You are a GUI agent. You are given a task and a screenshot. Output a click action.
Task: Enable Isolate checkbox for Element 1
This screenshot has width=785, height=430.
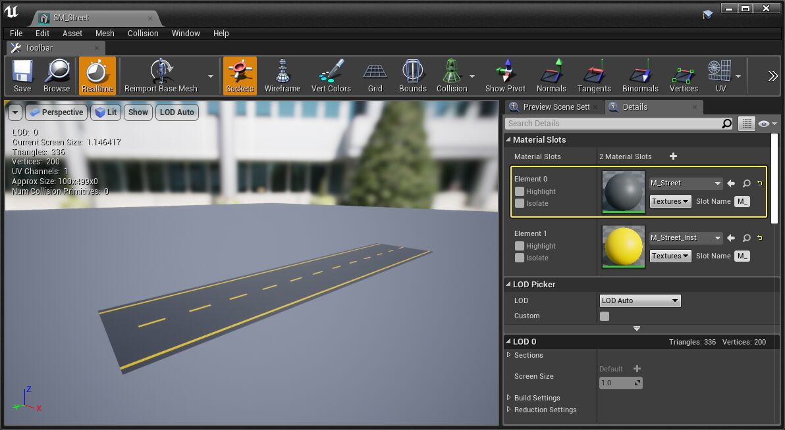520,258
